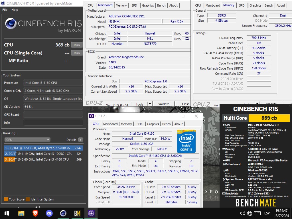Open Discord from the taskbar

pyautogui.click(x=49, y=213)
